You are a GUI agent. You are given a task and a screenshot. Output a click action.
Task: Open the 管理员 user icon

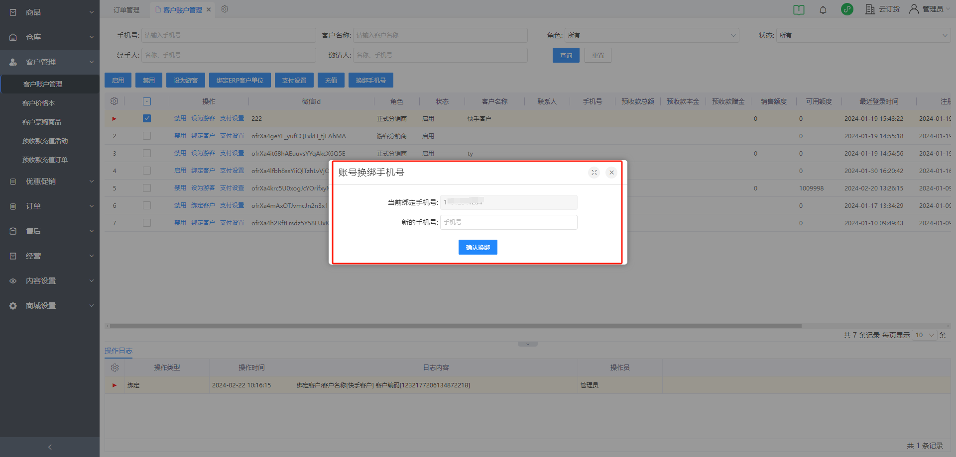914,9
